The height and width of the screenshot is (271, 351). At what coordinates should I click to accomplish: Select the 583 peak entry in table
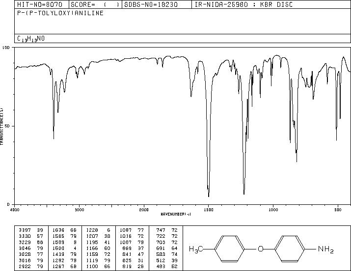pos(167,254)
